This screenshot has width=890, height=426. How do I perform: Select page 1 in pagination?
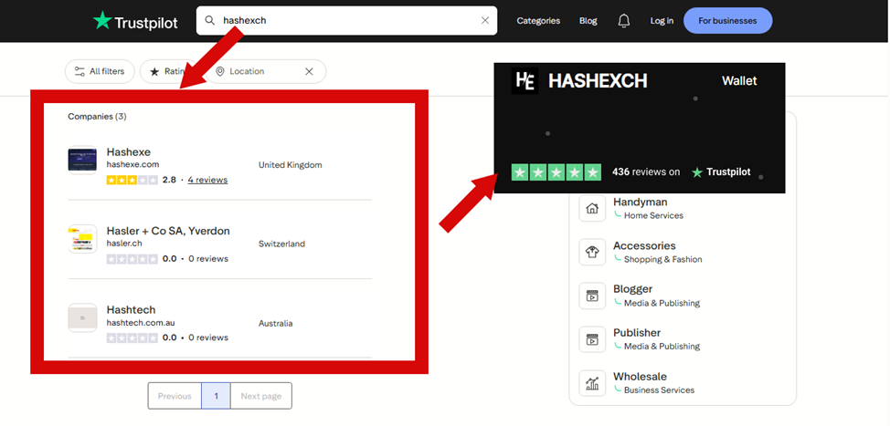point(216,396)
